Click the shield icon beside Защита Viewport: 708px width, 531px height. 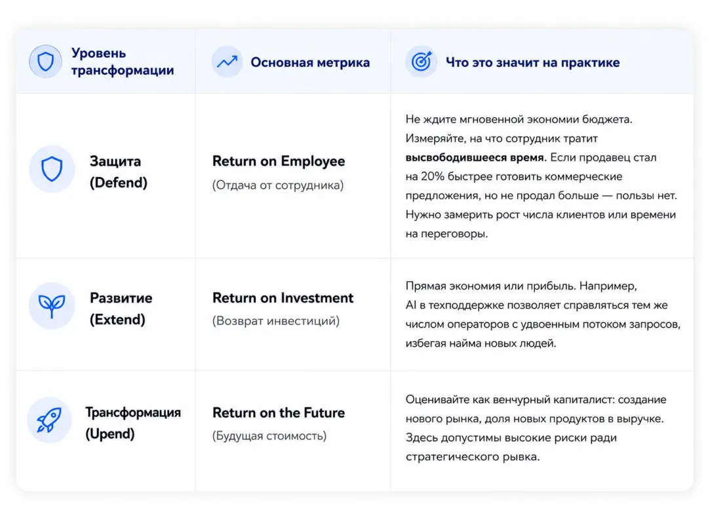(x=52, y=169)
